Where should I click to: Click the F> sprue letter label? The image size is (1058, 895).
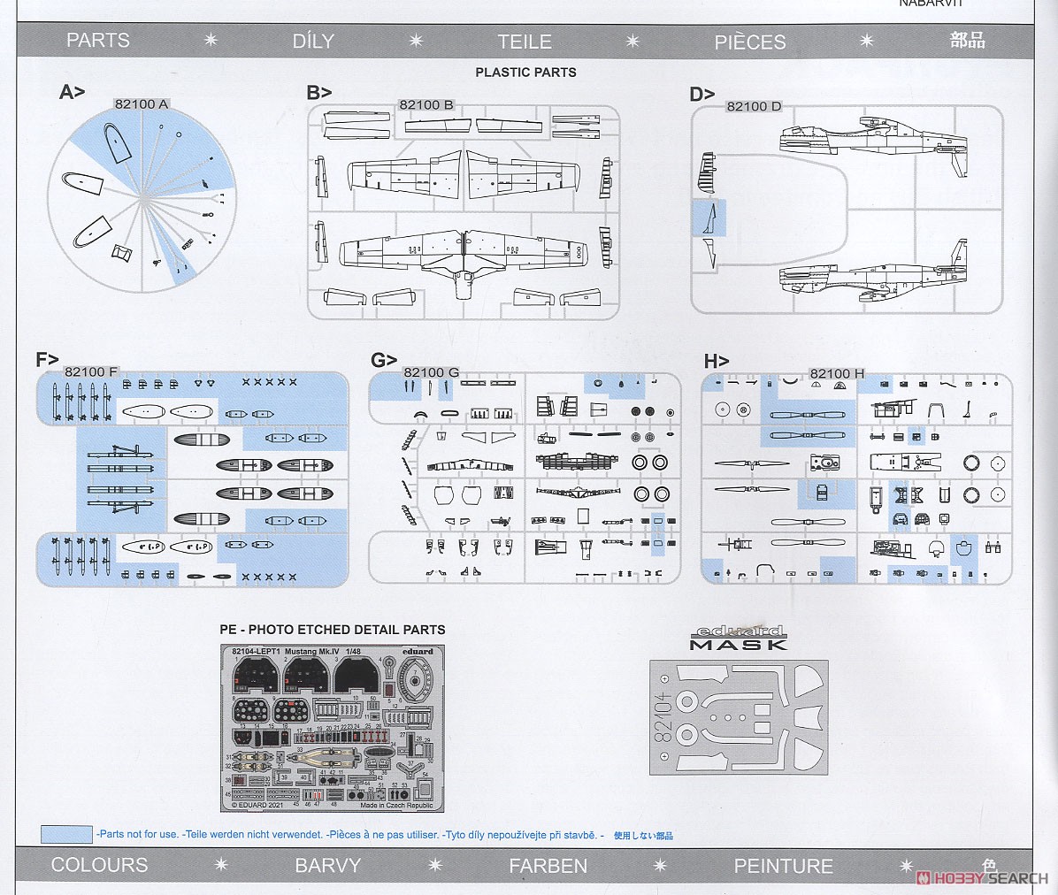[x=47, y=359]
